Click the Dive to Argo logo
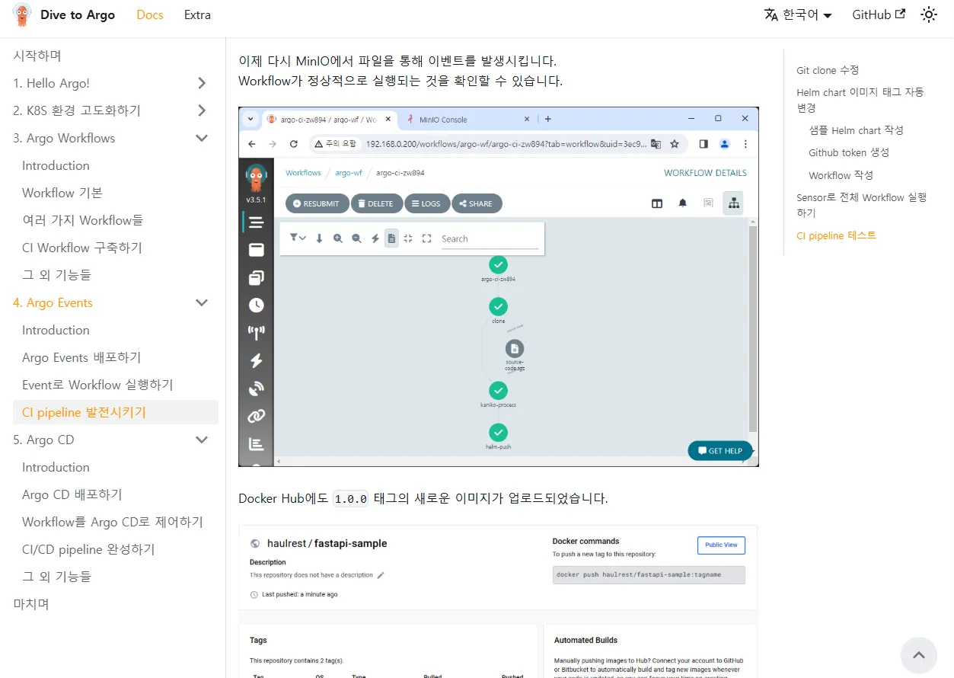Viewport: 954px width, 678px height. click(x=23, y=14)
